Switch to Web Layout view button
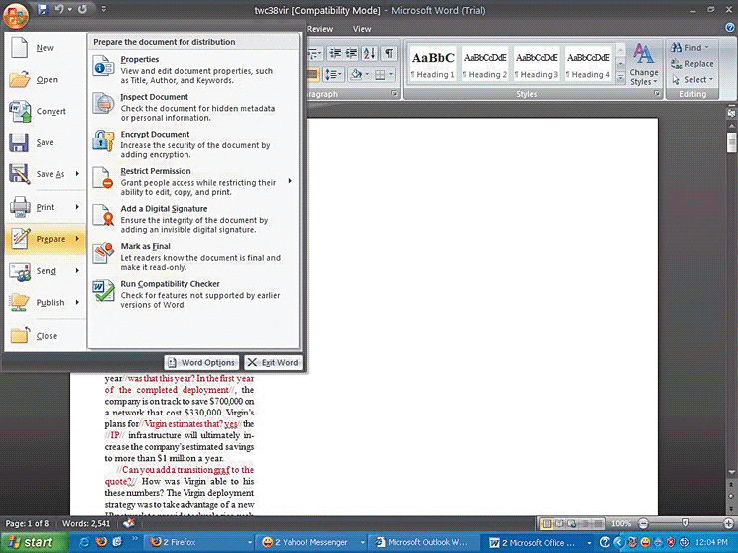This screenshot has width=738, height=553. 572,523
